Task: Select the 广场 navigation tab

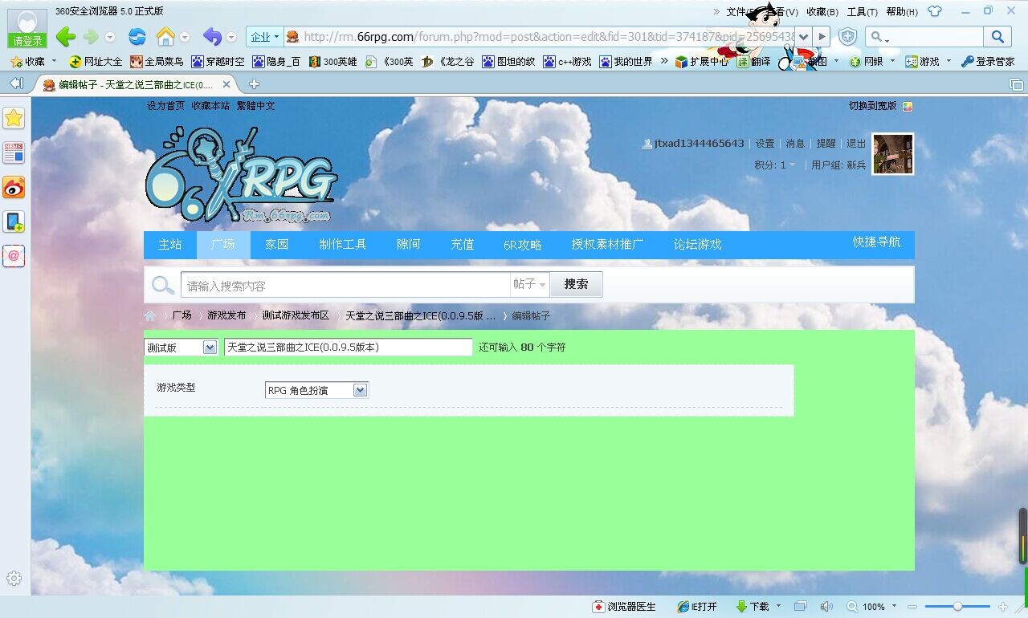Action: click(x=223, y=245)
